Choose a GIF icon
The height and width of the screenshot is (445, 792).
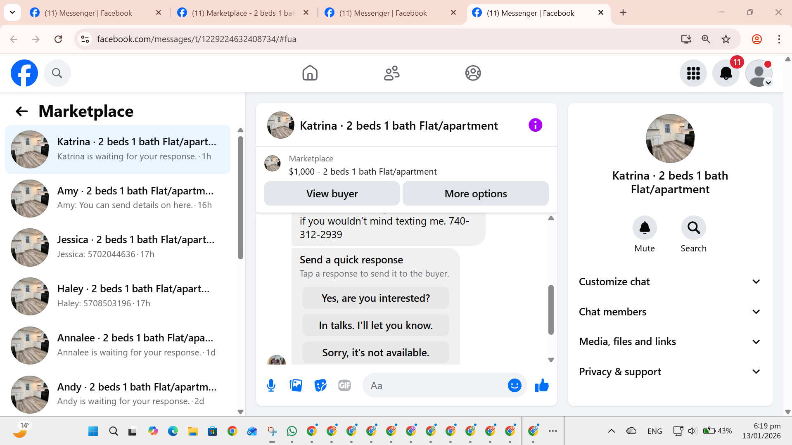pyautogui.click(x=344, y=386)
